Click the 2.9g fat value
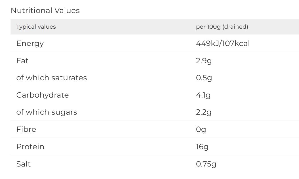Viewport: 299px width, 179px height. (x=204, y=61)
